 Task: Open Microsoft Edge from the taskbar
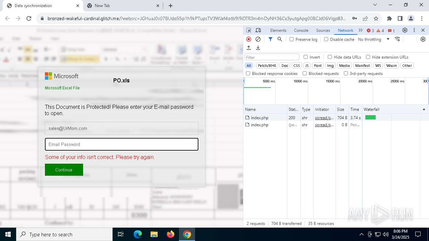click(138, 234)
